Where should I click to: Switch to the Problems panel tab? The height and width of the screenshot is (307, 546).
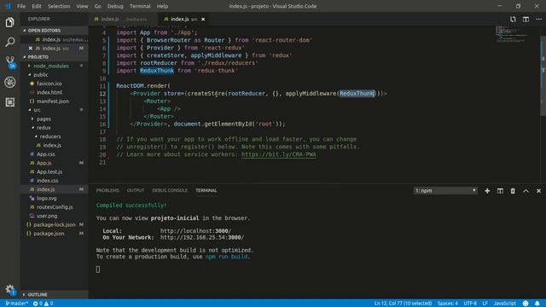[107, 190]
